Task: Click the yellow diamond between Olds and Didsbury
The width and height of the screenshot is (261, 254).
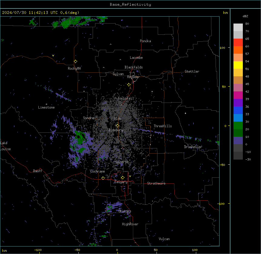Action: (x=117, y=126)
